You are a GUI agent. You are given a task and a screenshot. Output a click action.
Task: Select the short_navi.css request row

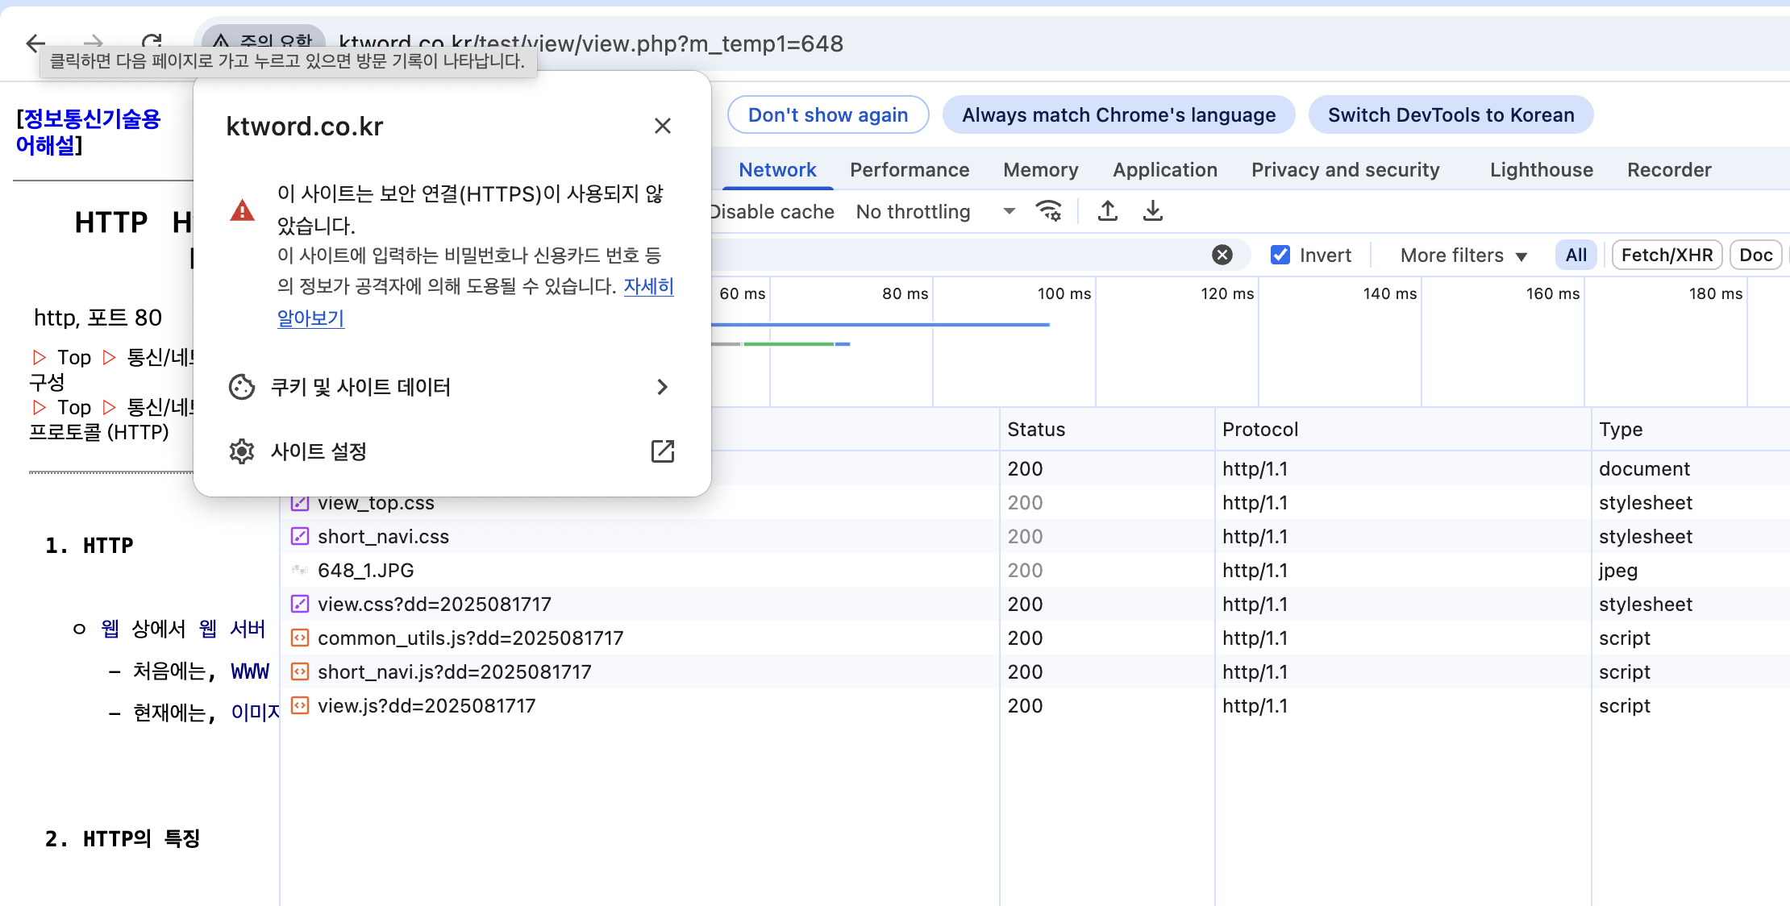tap(383, 537)
